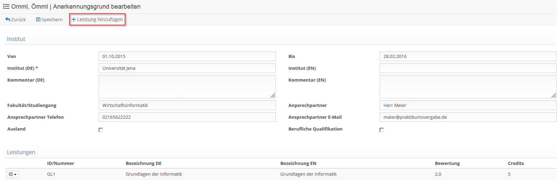Click the Ansprechpartner Telefon field

pos(187,117)
